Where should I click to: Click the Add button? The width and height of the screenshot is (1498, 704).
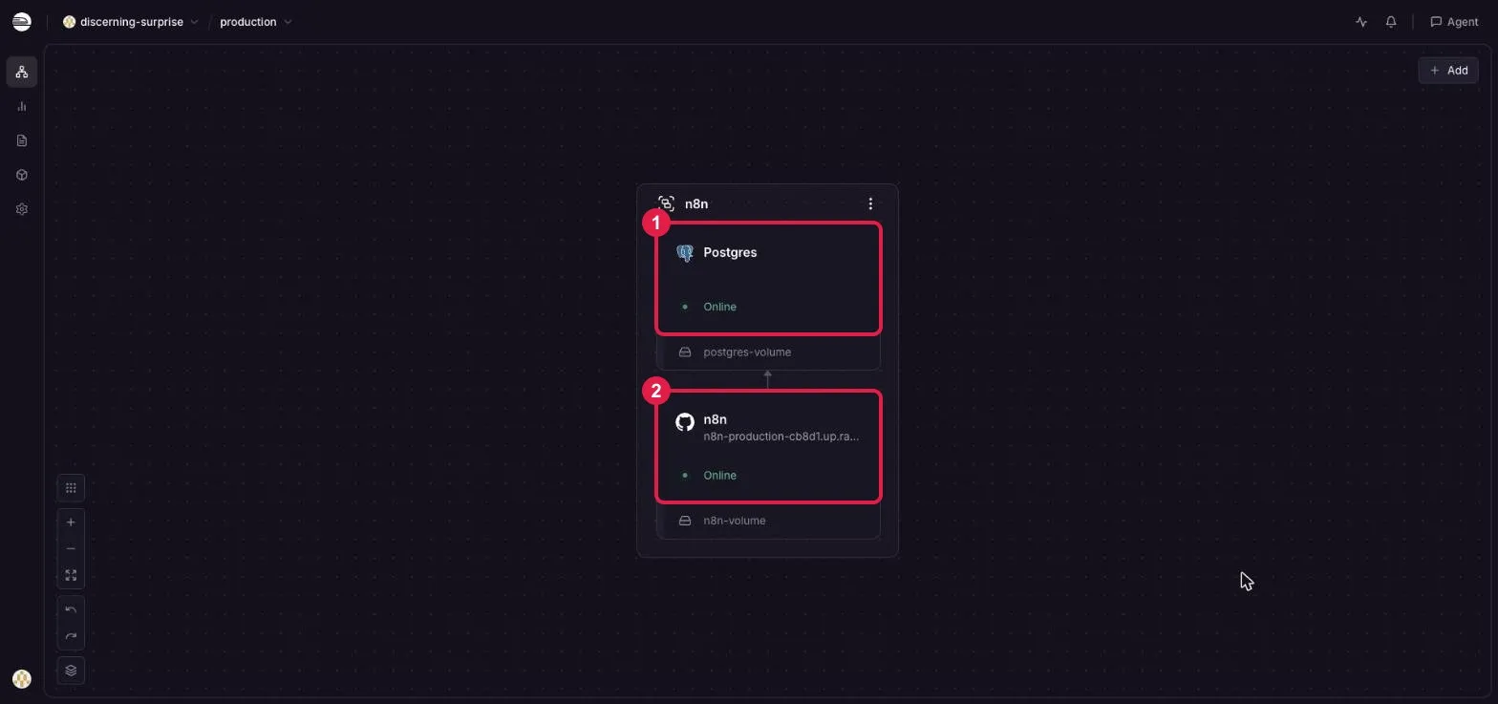1448,71
